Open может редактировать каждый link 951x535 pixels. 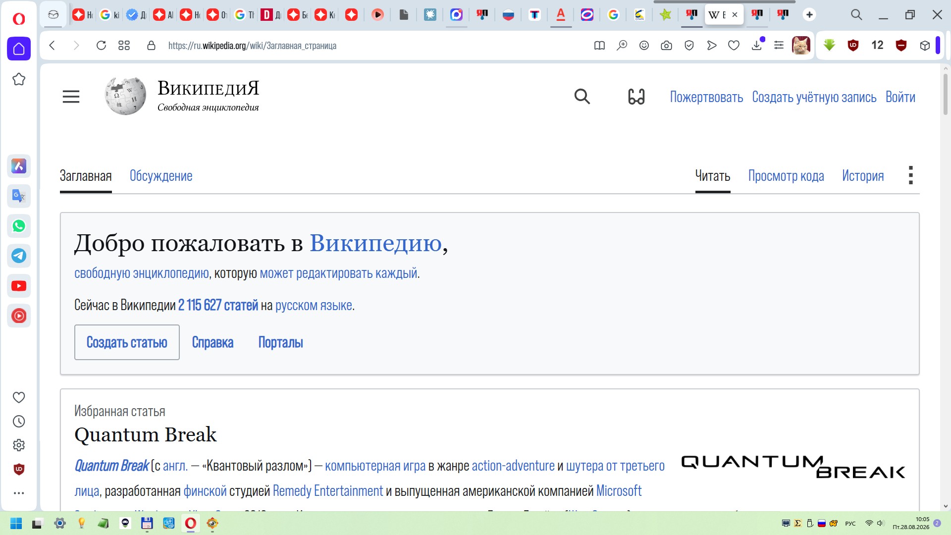338,273
